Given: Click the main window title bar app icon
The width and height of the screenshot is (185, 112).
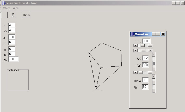Looking at the screenshot, I should [x=4, y=3].
